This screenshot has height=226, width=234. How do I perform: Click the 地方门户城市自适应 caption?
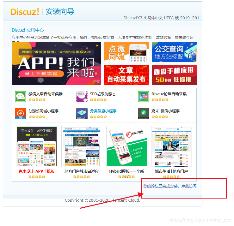(82, 171)
